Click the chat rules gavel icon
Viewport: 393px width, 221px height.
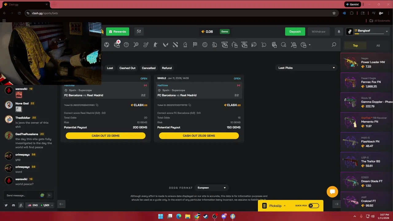click(21, 205)
